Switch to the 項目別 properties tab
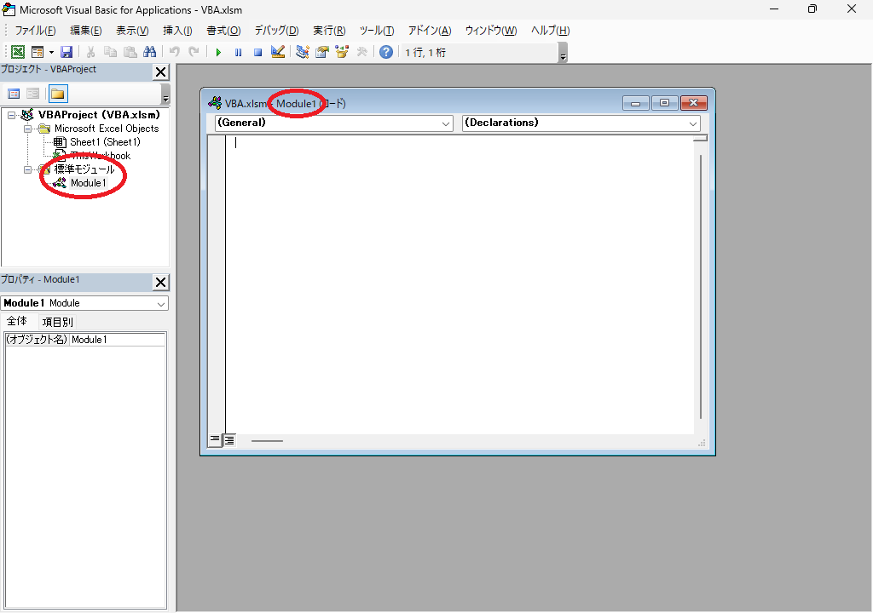The height and width of the screenshot is (613, 873). (x=58, y=322)
